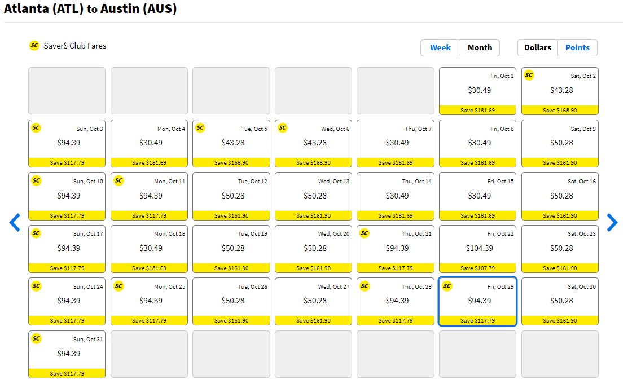Click the SC icon on Wed, Oct 6
Viewport: 628px width, 388px height.
coord(282,128)
